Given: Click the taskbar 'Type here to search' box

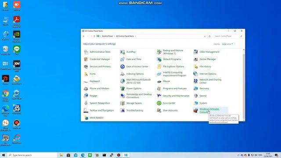Looking at the screenshot, I should click(x=32, y=155).
